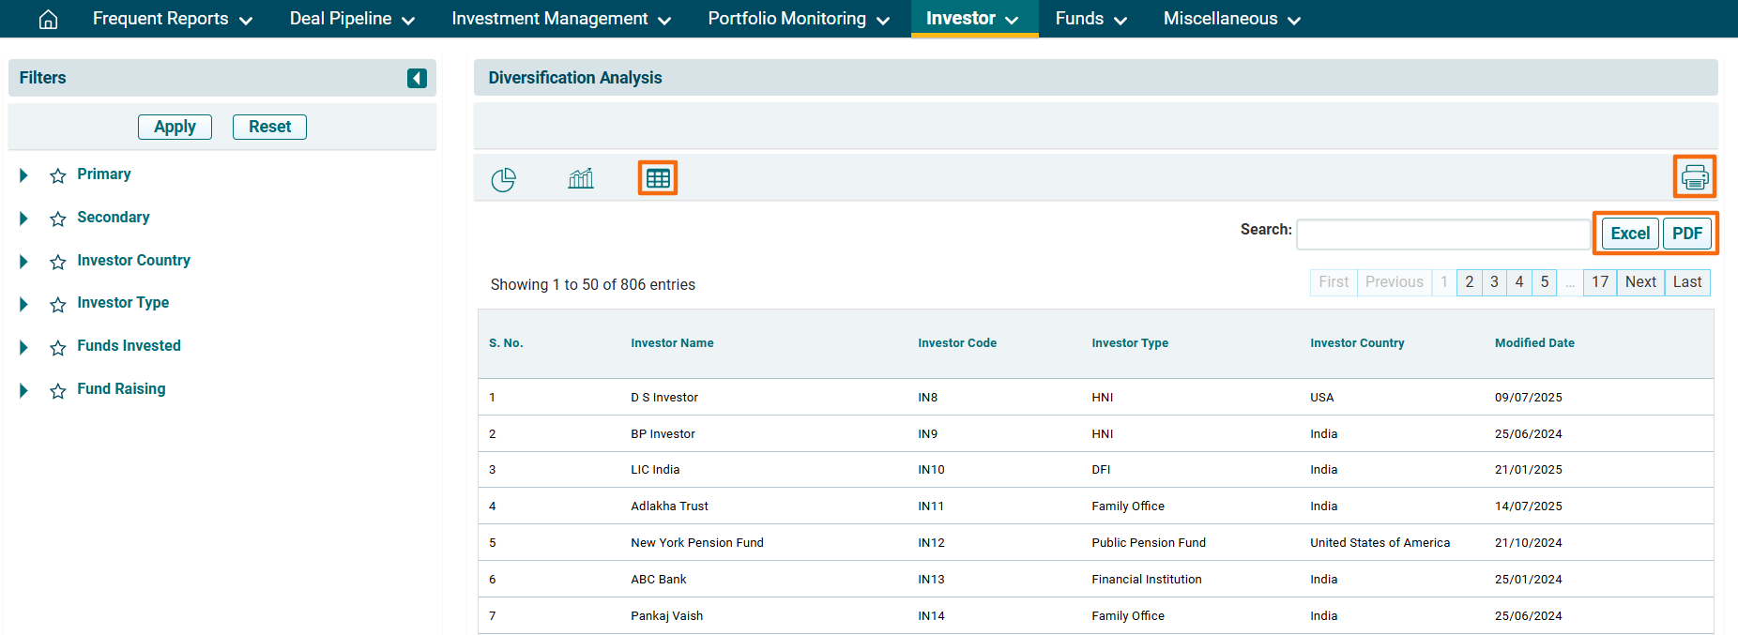
Task: Open the Deal Pipeline menu
Action: coord(352,19)
